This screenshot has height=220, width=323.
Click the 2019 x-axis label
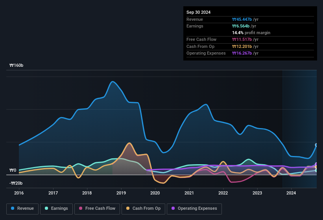click(121, 193)
